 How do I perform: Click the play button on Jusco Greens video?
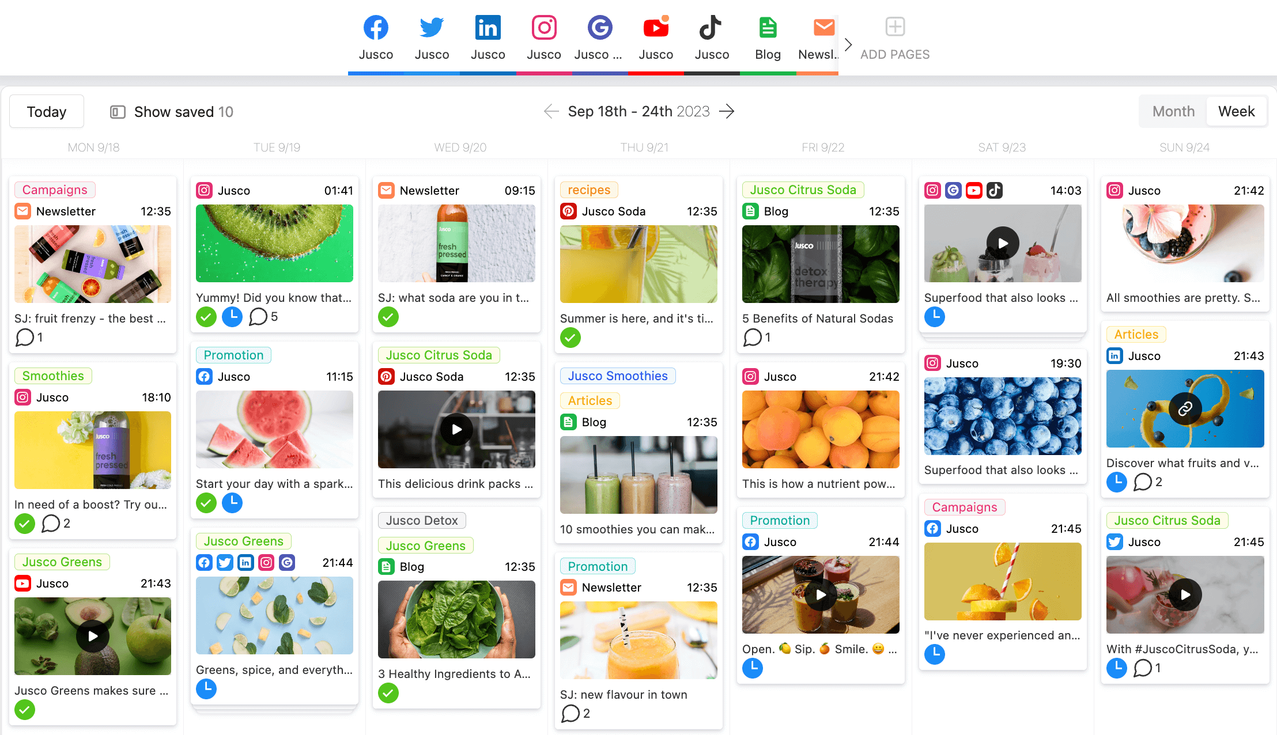click(x=91, y=635)
